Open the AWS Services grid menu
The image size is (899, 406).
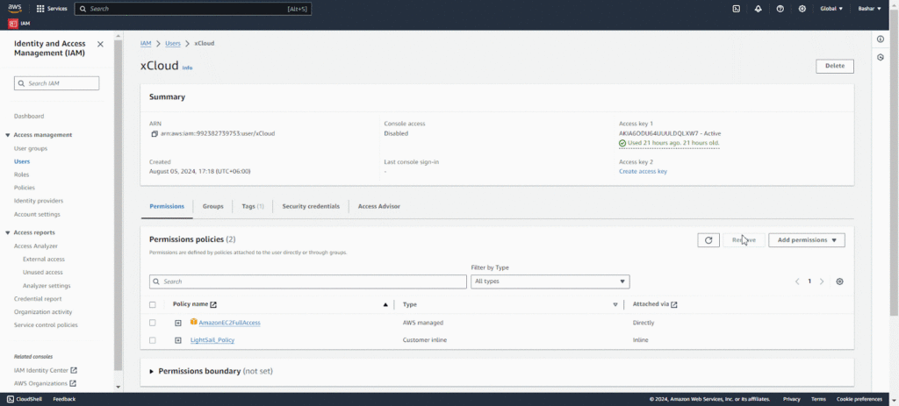click(x=40, y=9)
